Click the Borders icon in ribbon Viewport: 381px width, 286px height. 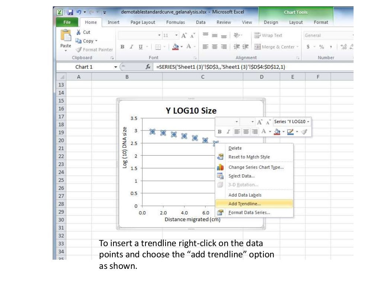(x=158, y=47)
